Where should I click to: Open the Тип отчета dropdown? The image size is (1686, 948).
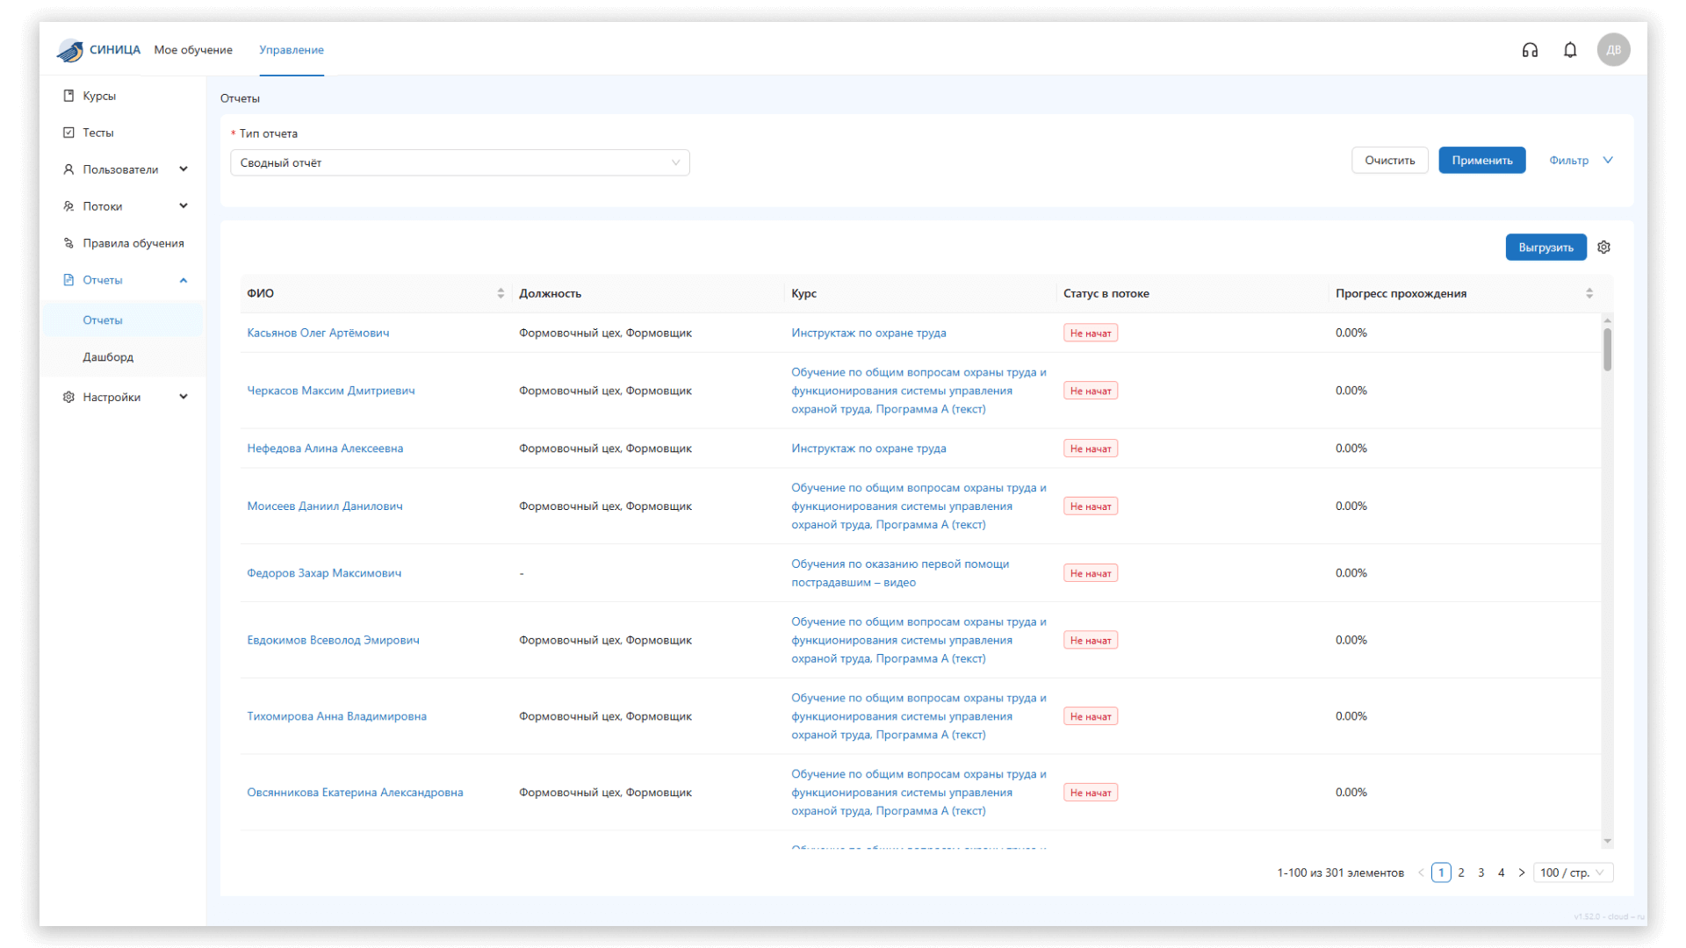(x=459, y=162)
